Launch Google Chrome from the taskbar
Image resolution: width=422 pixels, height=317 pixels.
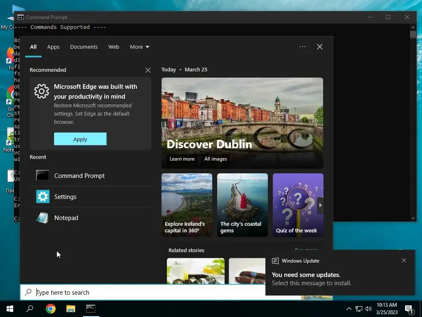tap(51, 309)
